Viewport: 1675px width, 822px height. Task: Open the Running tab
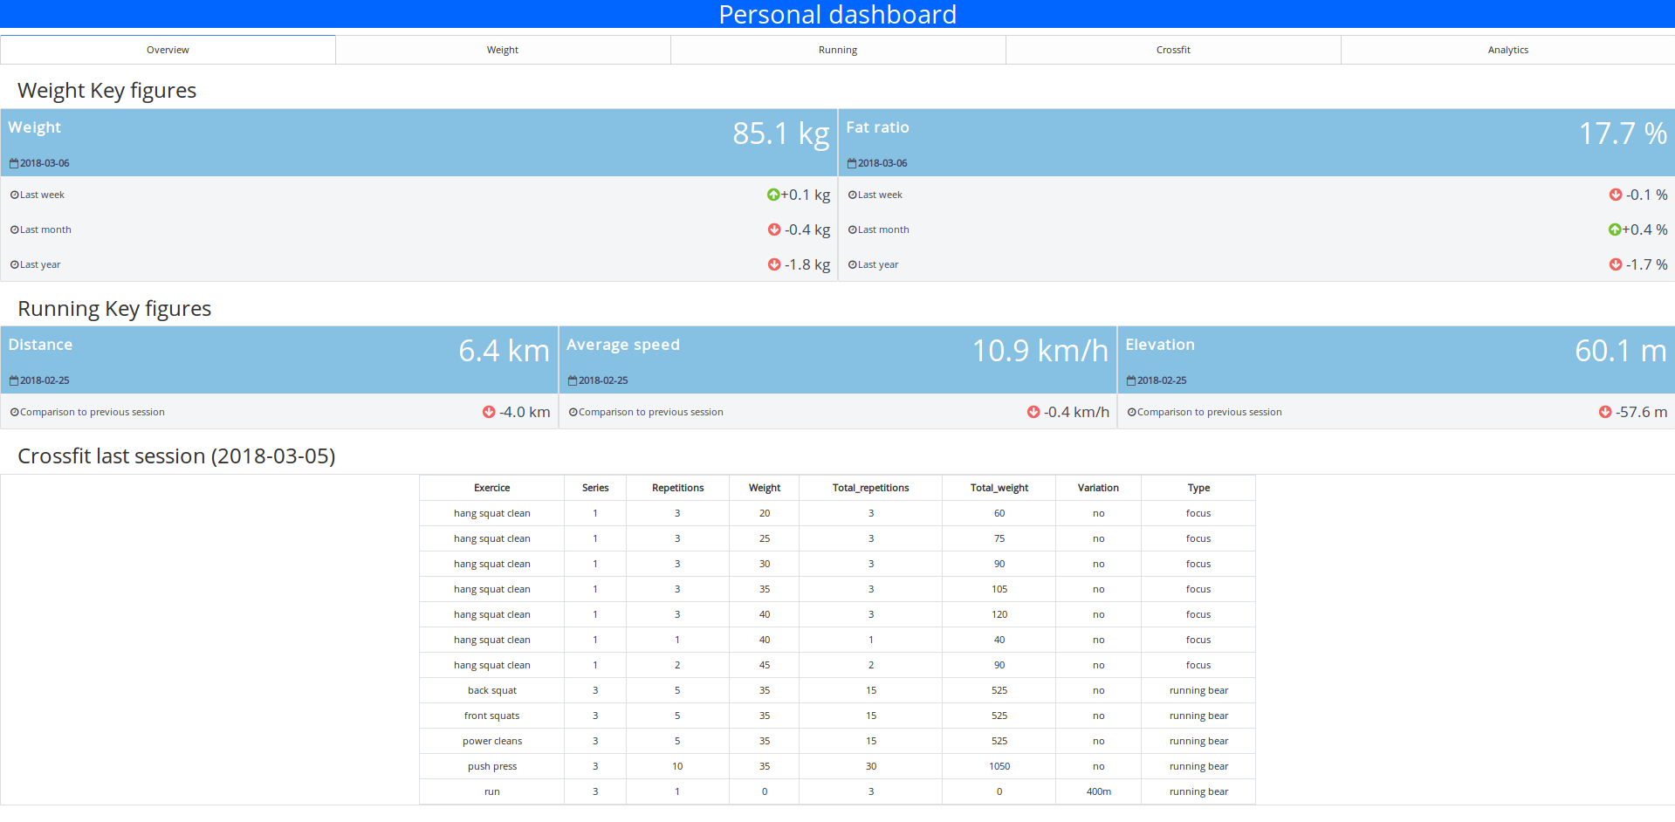point(837,50)
